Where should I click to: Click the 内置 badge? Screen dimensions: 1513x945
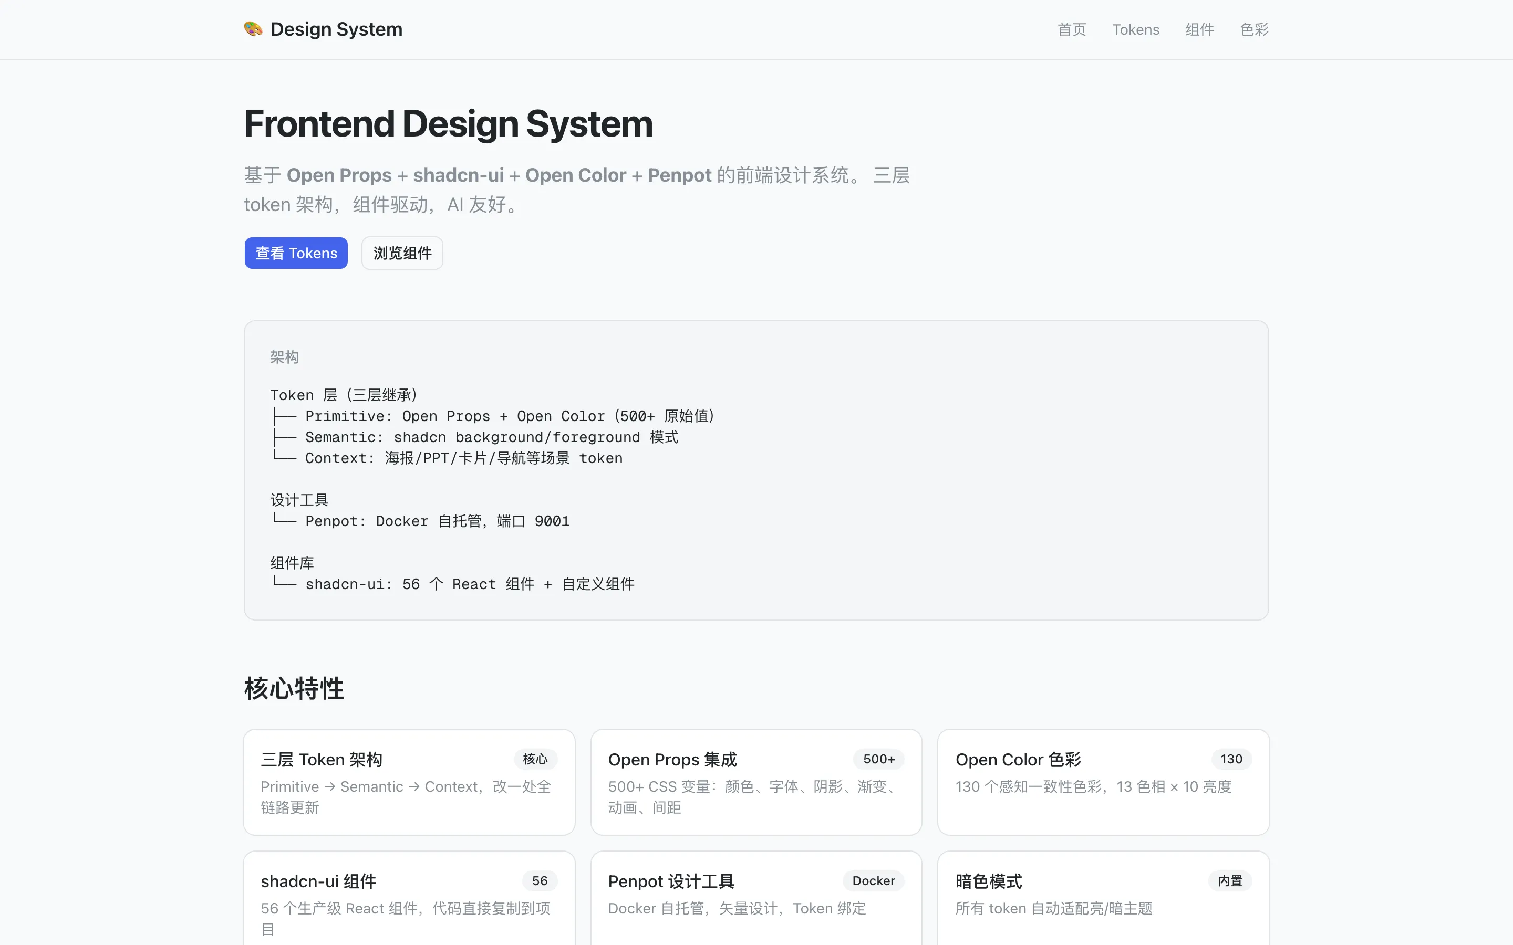coord(1230,880)
